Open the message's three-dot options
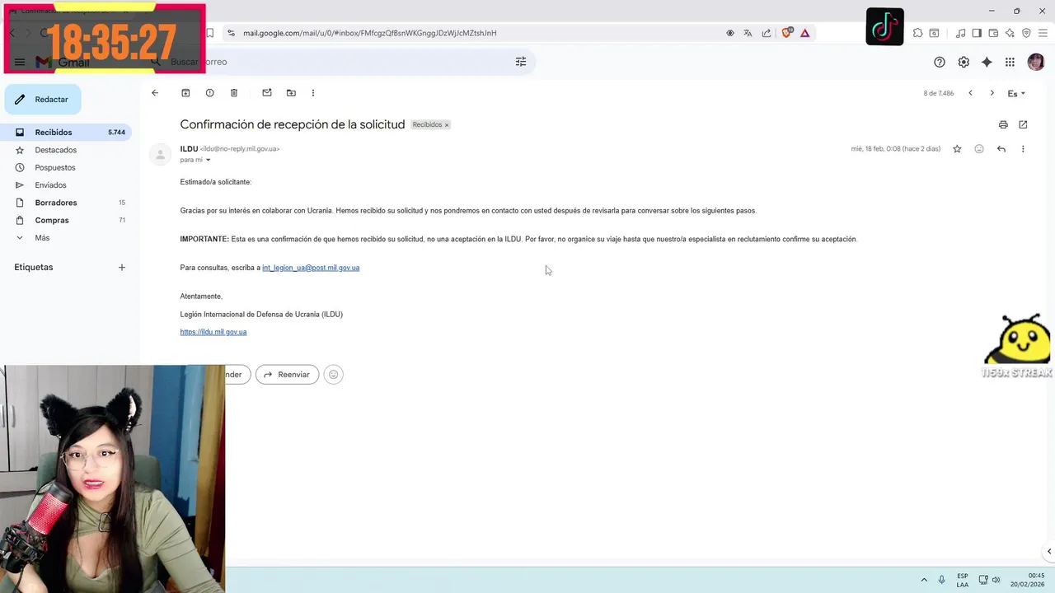Image resolution: width=1055 pixels, height=593 pixels. (x=1023, y=149)
